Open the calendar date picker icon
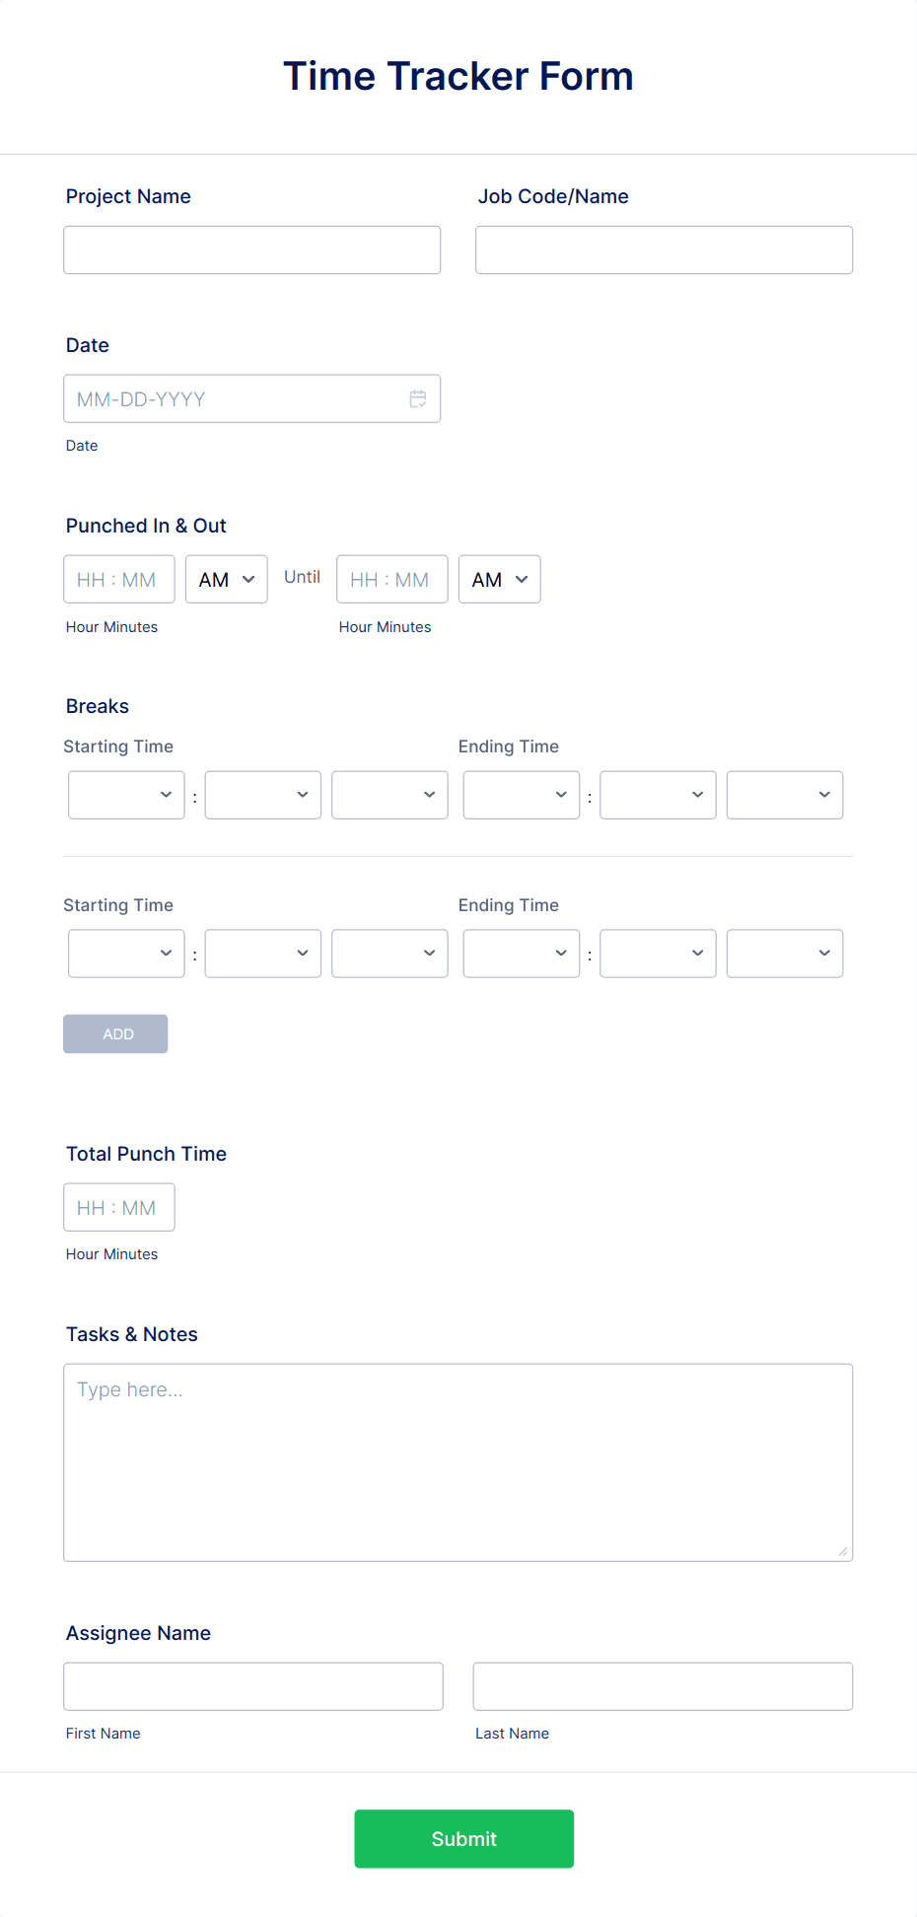Viewport: 917px width, 1917px height. pos(417,398)
